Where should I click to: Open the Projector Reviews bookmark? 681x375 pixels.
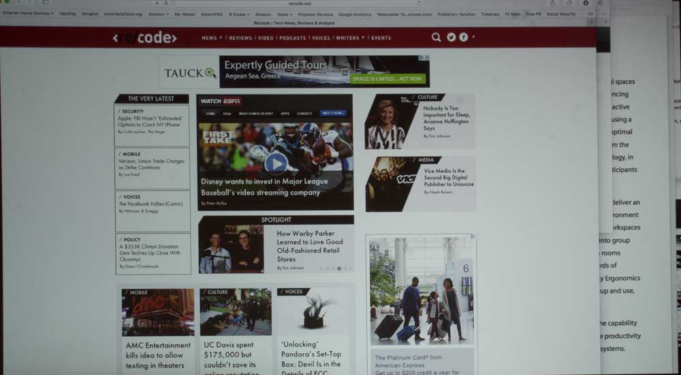pos(315,14)
